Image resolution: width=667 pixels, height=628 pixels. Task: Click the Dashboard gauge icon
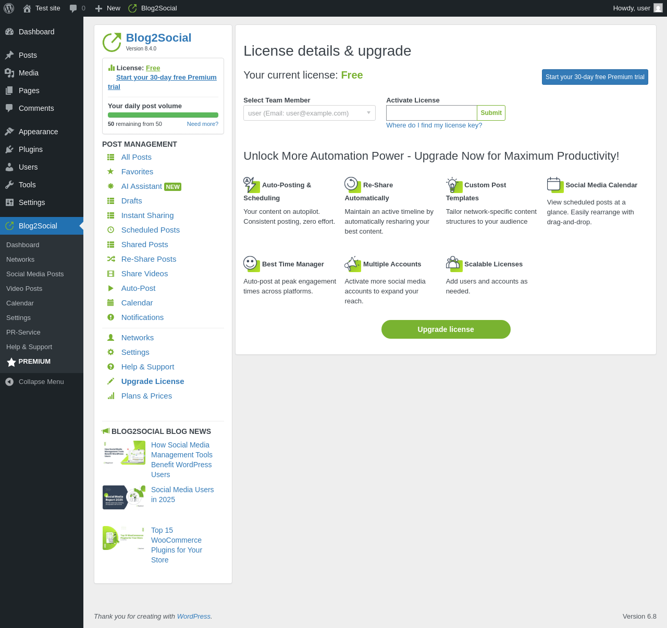9,32
